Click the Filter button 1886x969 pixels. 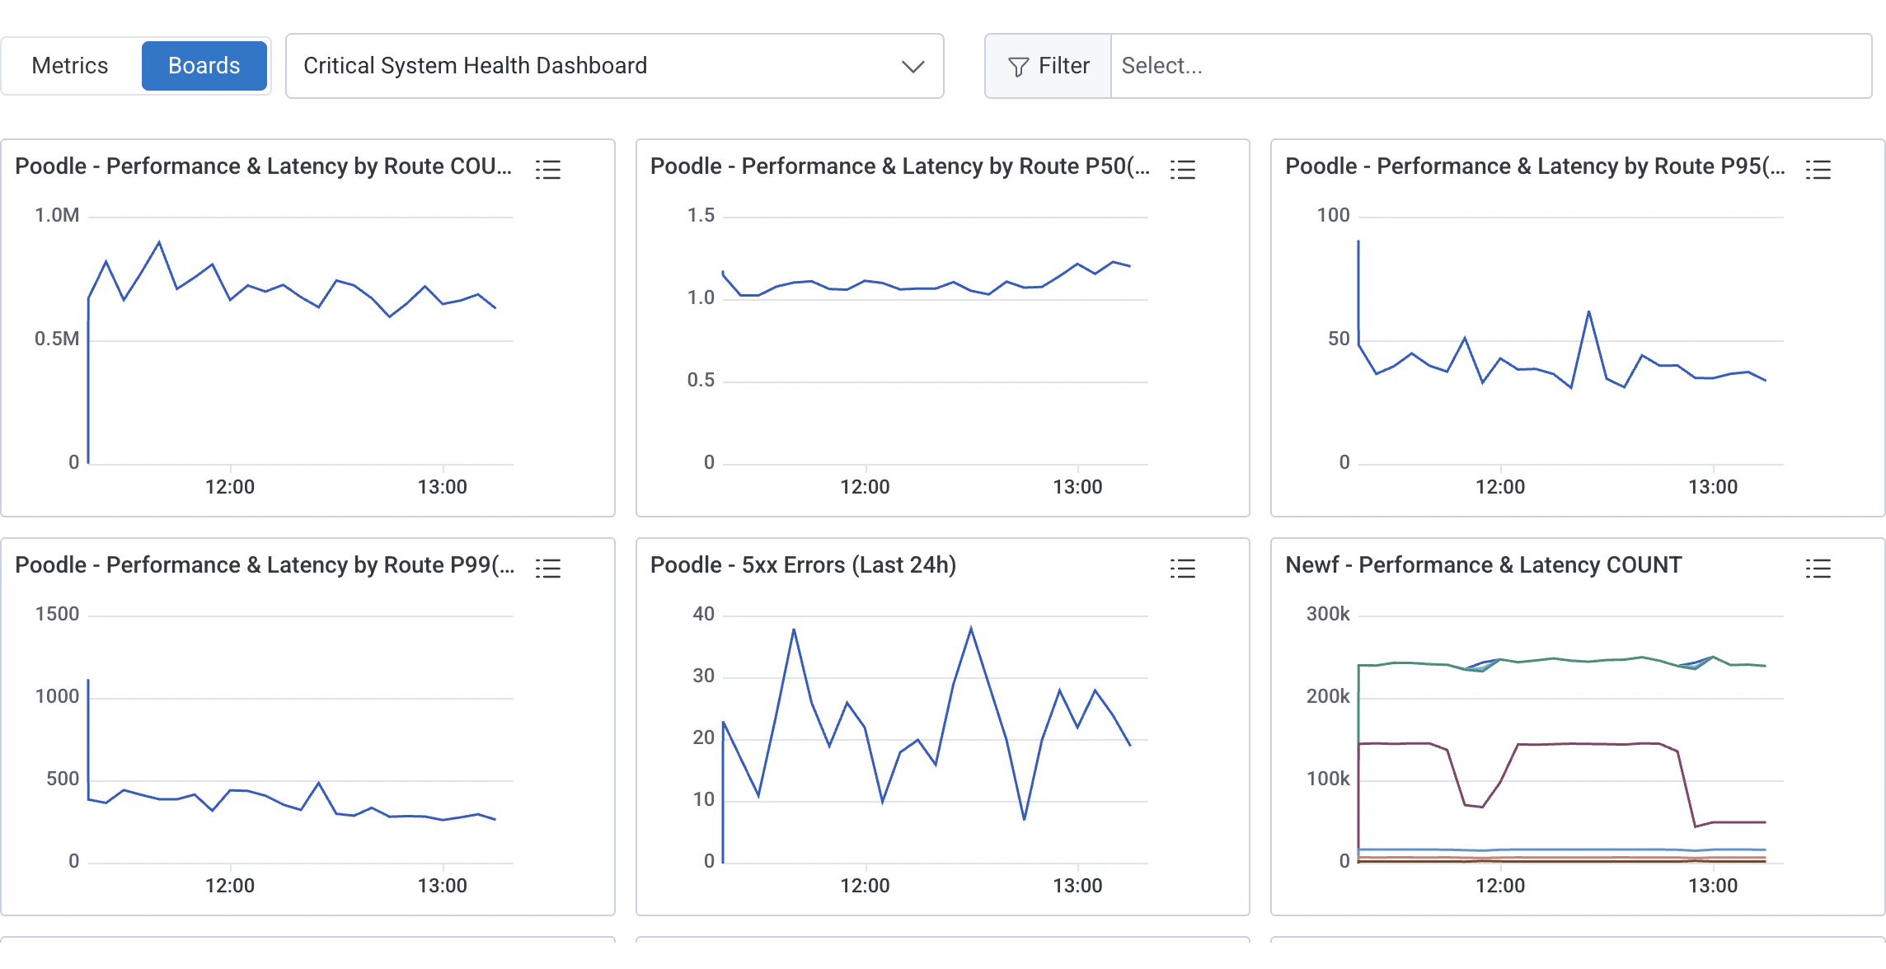point(1047,65)
